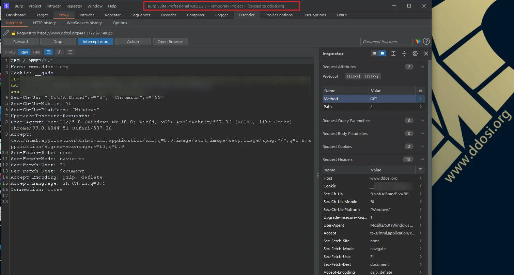Collapse all Inspector sections icon
514x275 pixels.
click(x=404, y=54)
